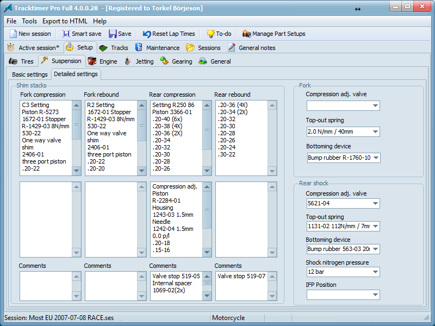This screenshot has width=435, height=326.
Task: Click the Smart save icon
Action: tap(66, 34)
